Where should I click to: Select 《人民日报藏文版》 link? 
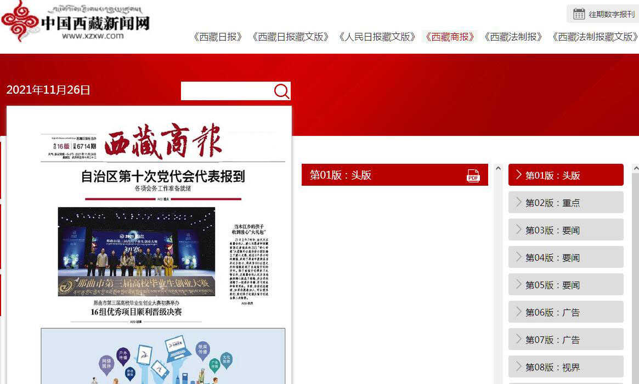[377, 37]
